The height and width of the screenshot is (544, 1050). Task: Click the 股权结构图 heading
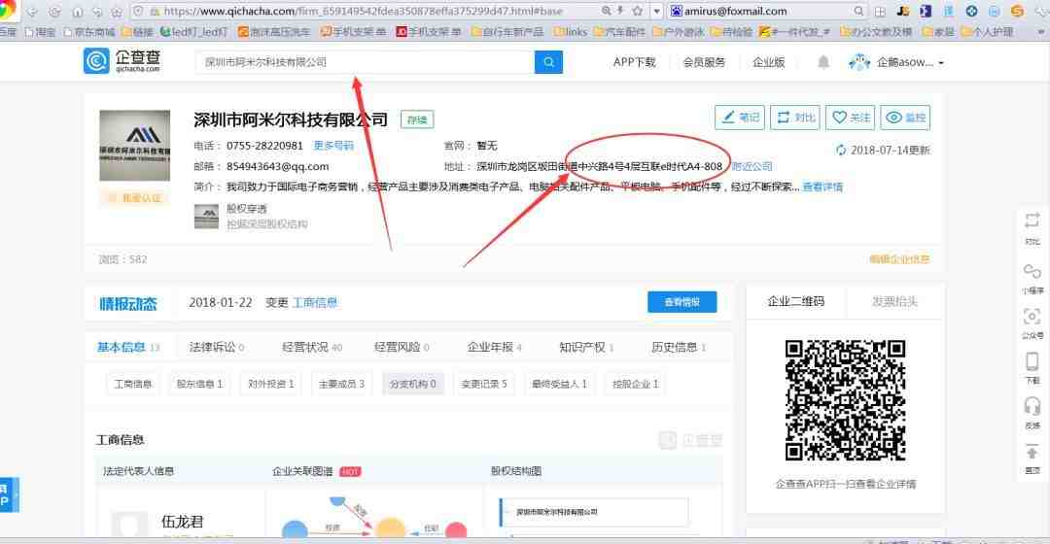tap(515, 471)
